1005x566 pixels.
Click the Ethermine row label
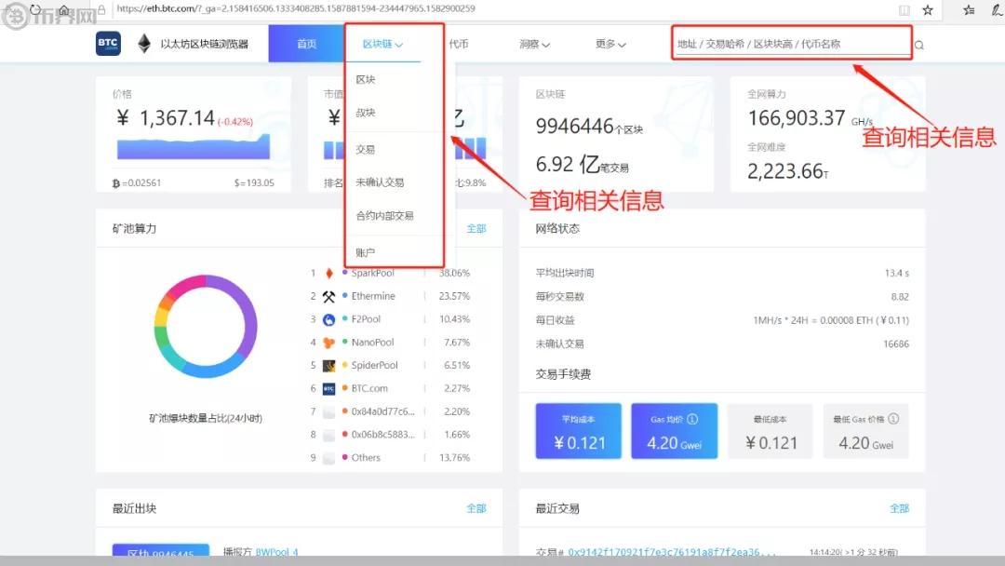(373, 296)
